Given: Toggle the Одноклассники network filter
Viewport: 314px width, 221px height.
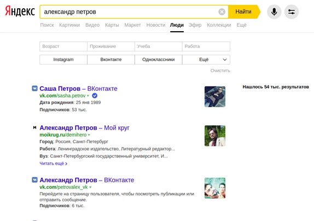Looking at the screenshot, I should tap(159, 60).
